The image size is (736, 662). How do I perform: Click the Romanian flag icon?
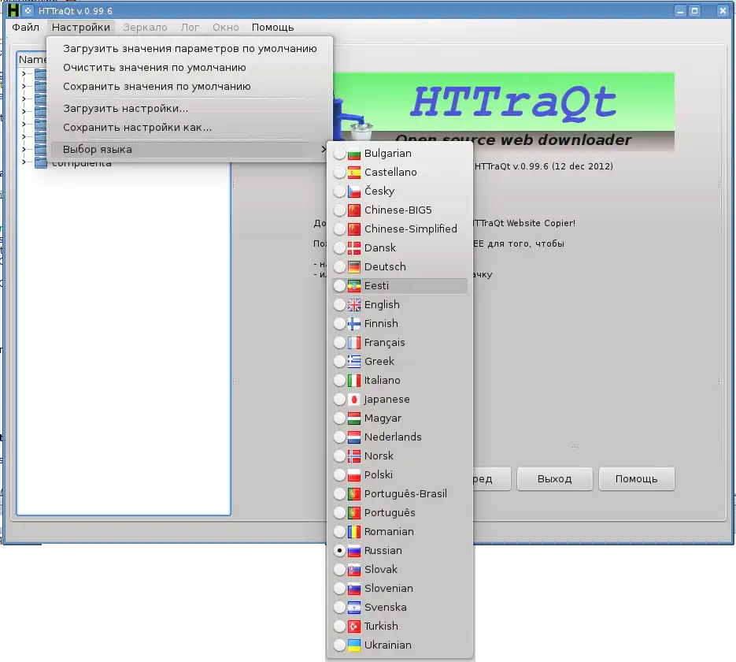(354, 532)
